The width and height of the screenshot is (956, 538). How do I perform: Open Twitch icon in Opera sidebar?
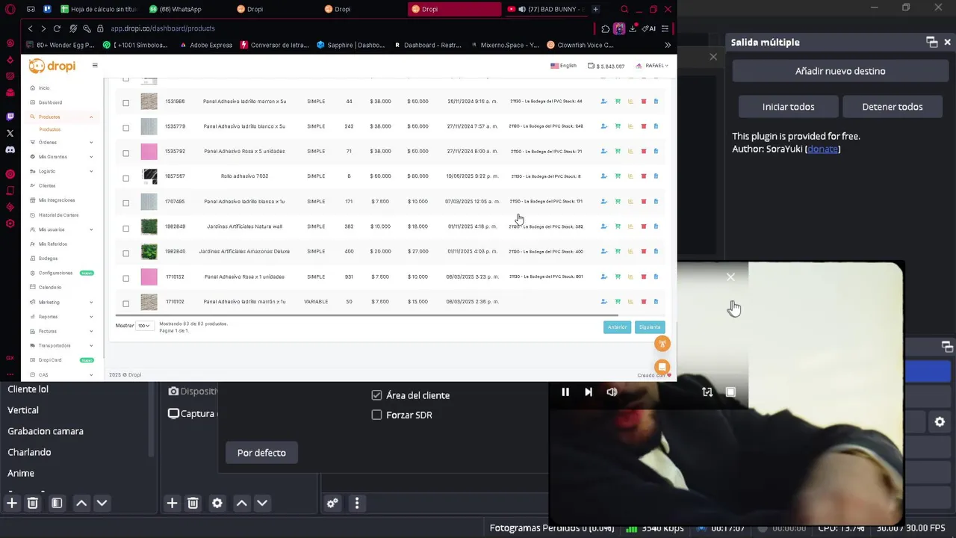(10, 117)
